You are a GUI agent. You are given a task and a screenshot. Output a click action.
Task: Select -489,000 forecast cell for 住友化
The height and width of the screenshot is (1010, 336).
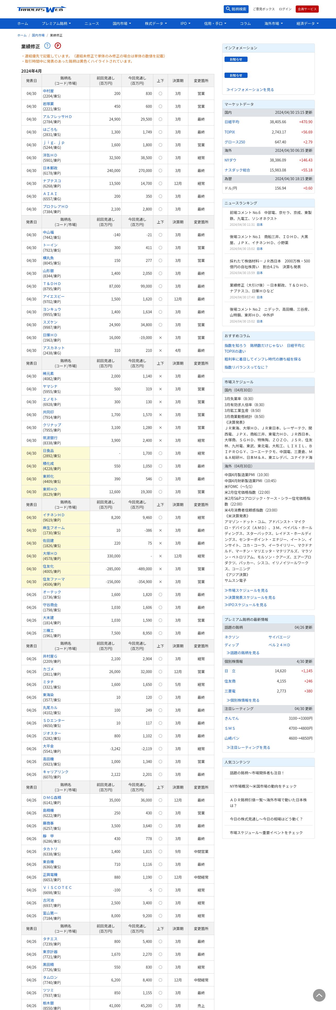(x=137, y=569)
